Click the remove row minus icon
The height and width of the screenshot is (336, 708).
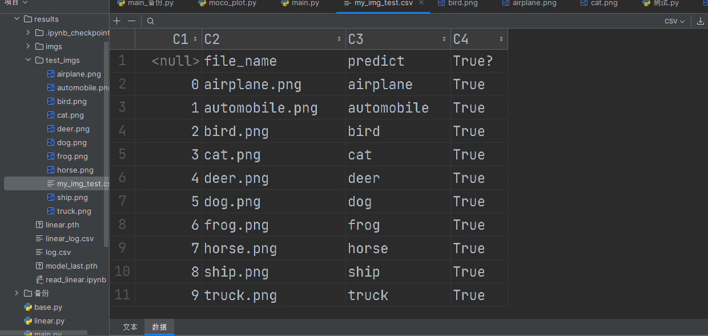pyautogui.click(x=131, y=21)
